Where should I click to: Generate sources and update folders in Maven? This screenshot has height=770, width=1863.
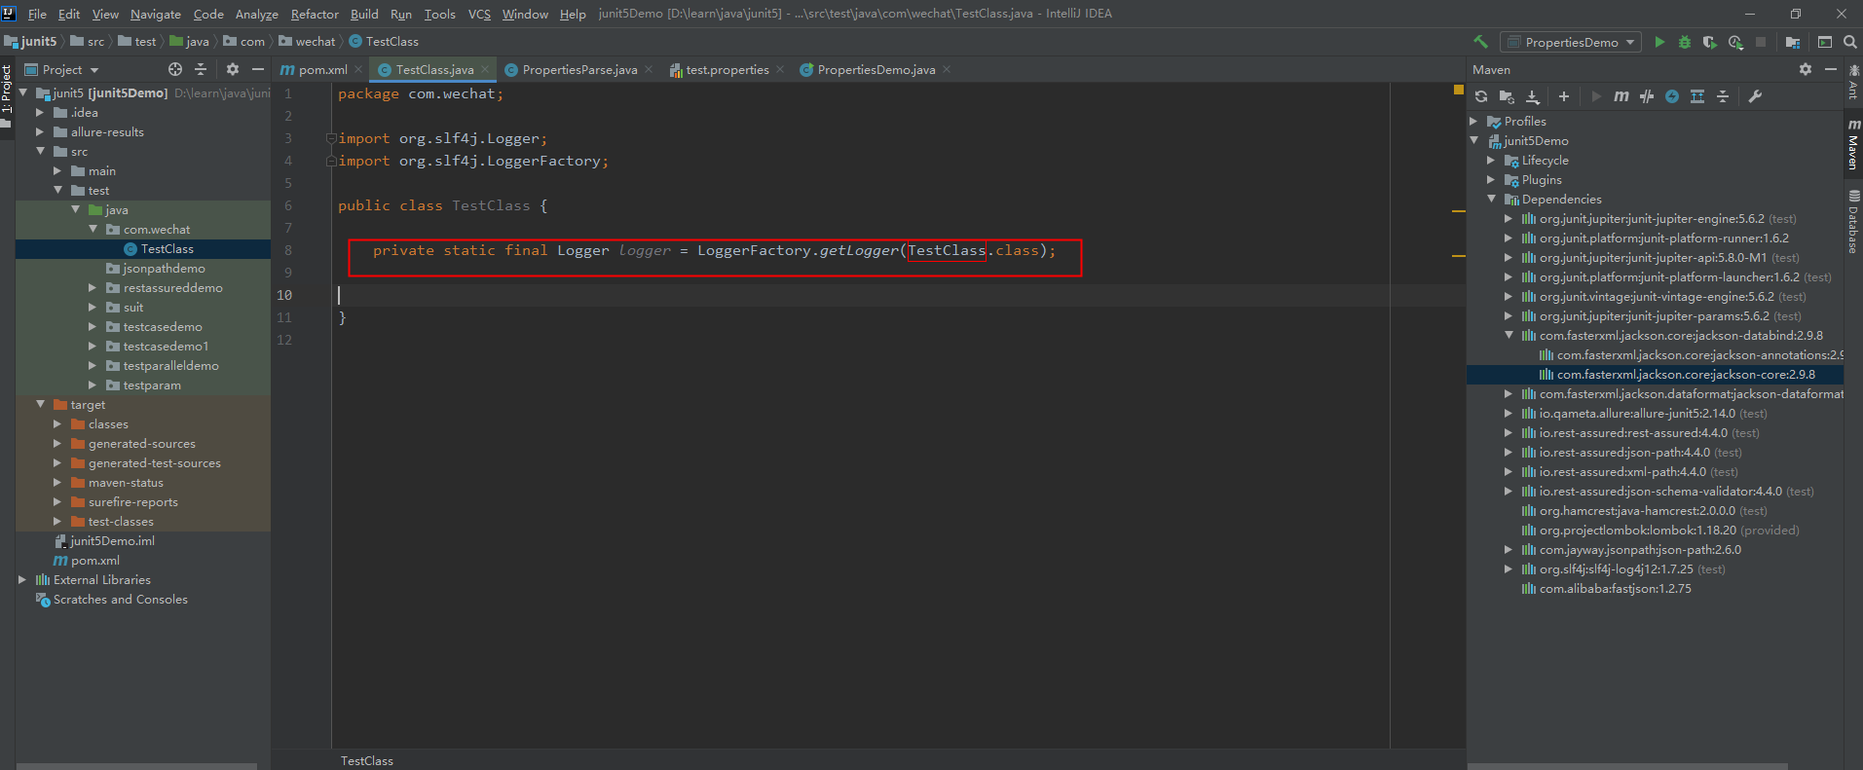click(x=1507, y=96)
